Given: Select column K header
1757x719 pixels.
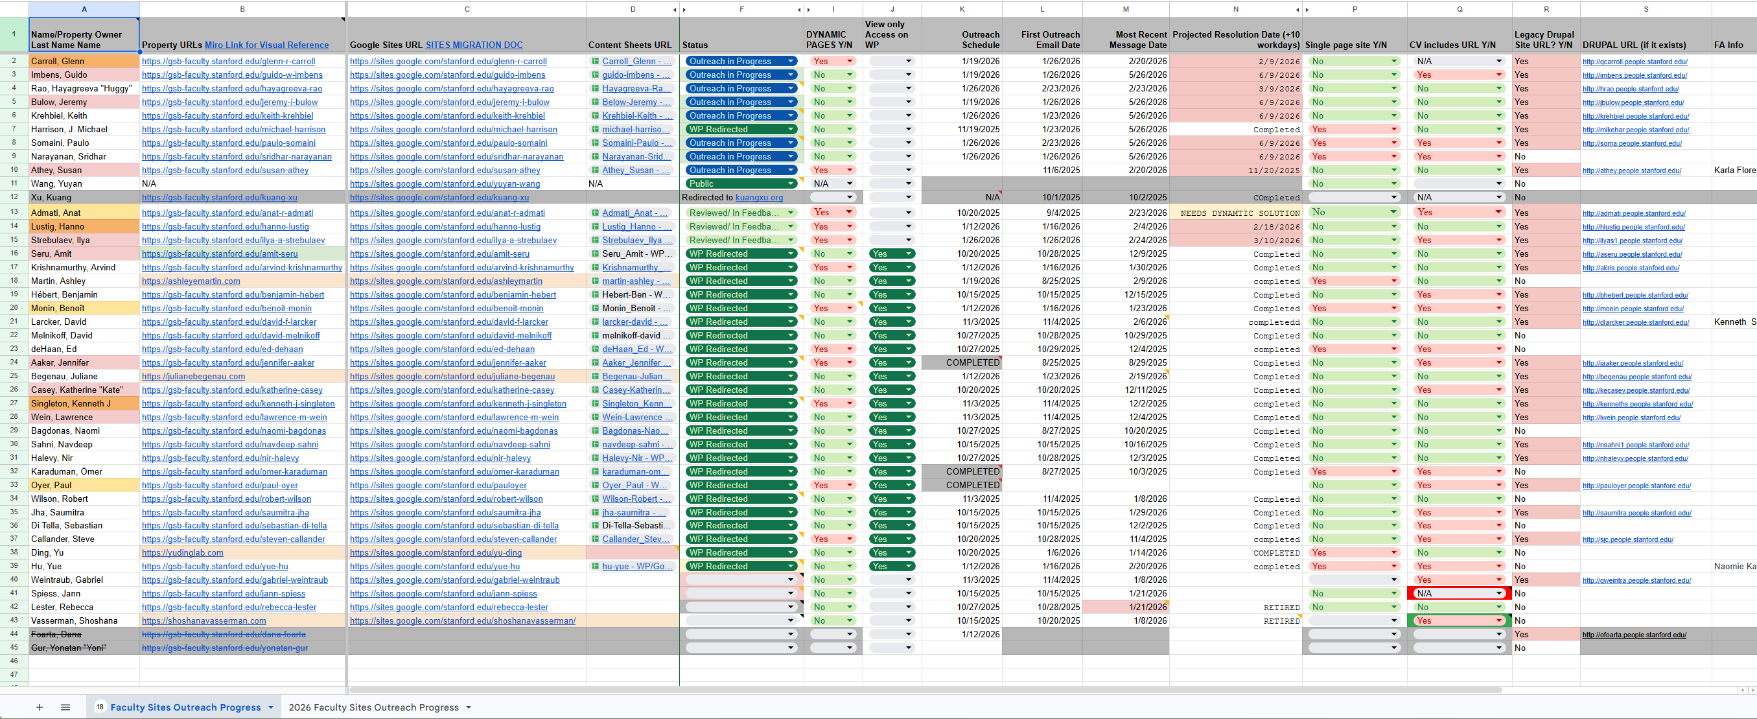Looking at the screenshot, I should tap(962, 10).
